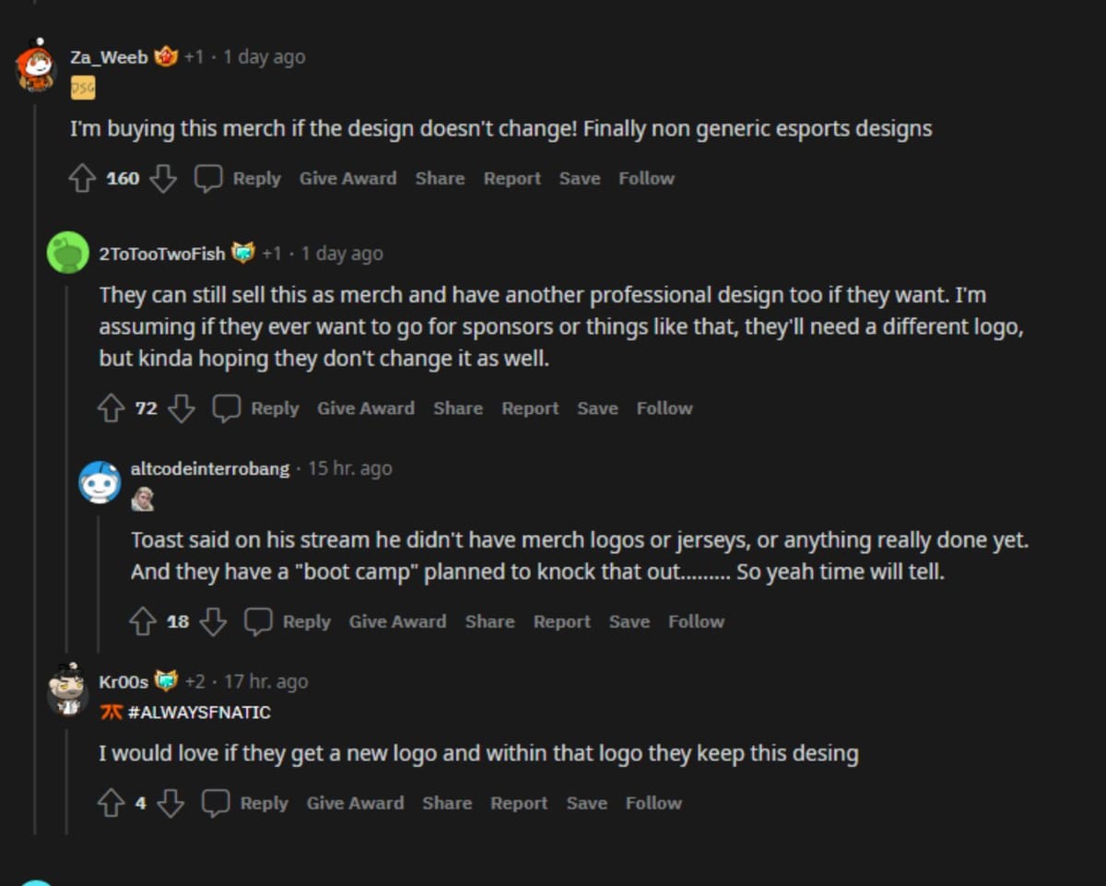Click the vote count 160 on Za_Weeb's comment
Image resolution: width=1106 pixels, height=886 pixels.
tap(122, 177)
